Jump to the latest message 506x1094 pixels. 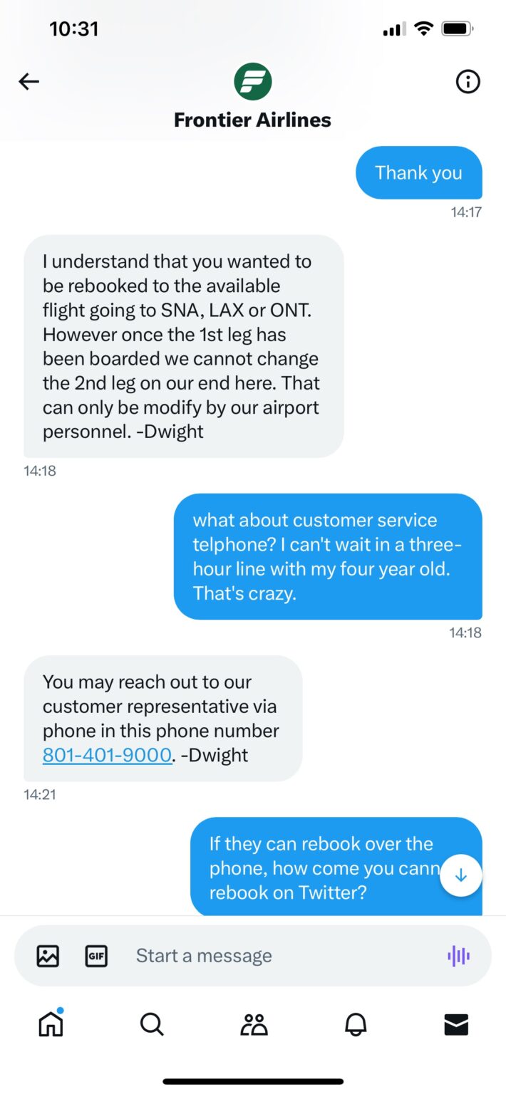tap(461, 875)
